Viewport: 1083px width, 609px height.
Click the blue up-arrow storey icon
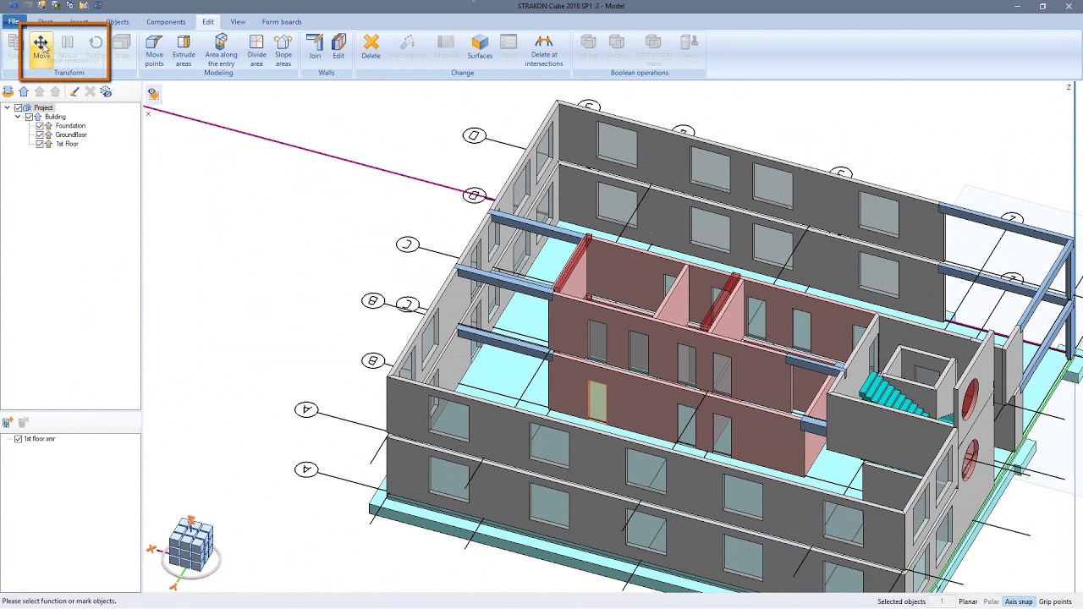(24, 91)
